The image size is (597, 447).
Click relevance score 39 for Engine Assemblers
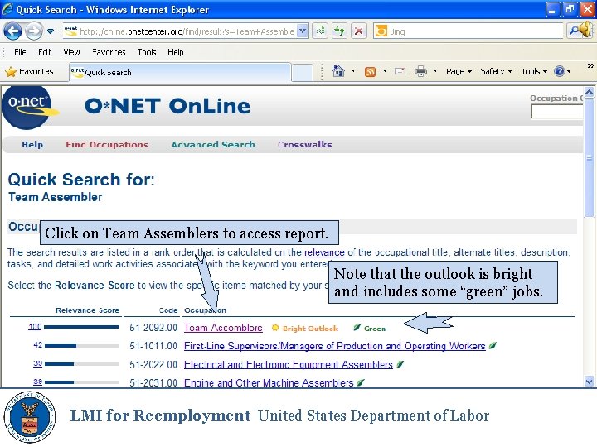[x=37, y=382]
